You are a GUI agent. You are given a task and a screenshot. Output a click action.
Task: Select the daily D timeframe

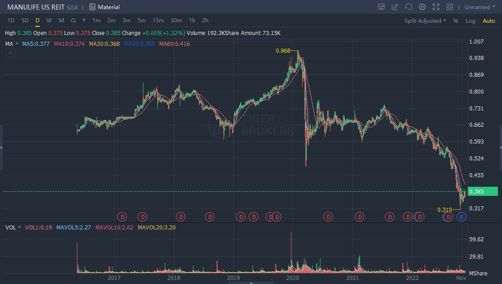point(37,20)
